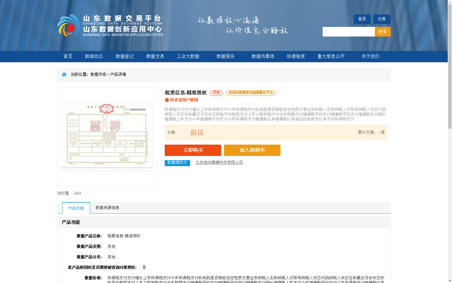
Task: Click the 浏览量 369 view count
Action: [x=69, y=193]
